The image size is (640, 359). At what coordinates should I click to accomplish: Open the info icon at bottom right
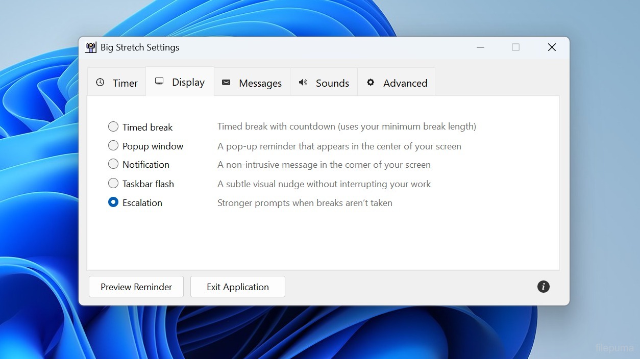pyautogui.click(x=544, y=287)
